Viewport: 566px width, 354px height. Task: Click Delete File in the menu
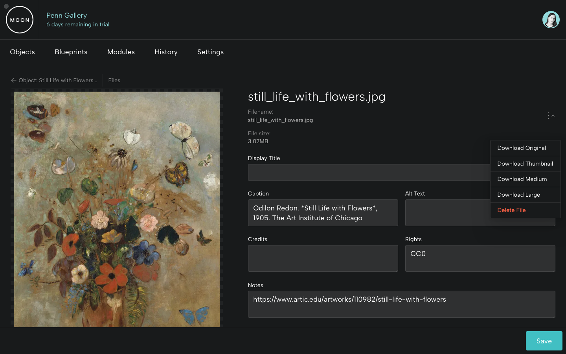click(526, 210)
